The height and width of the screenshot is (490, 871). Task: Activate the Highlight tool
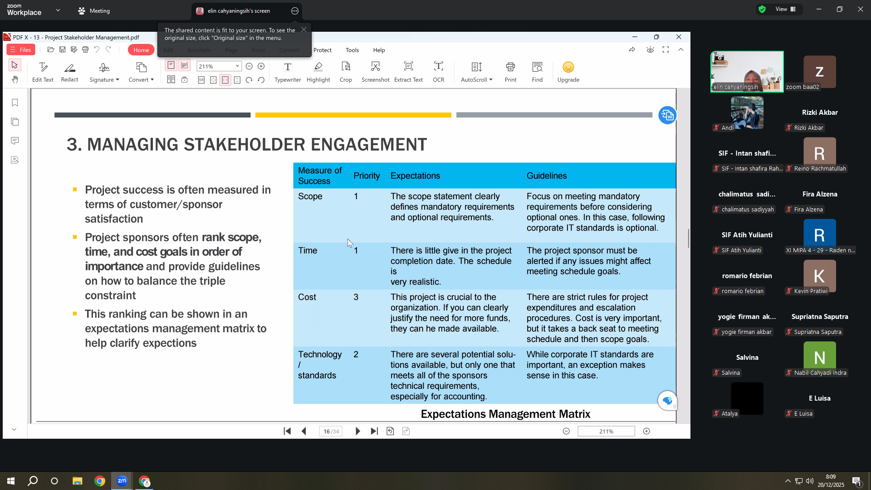pyautogui.click(x=318, y=72)
